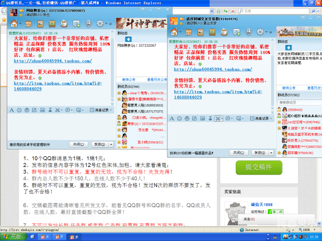Open group album in 武汉同城 window
Screen dimensions: 322x241
click(200, 32)
